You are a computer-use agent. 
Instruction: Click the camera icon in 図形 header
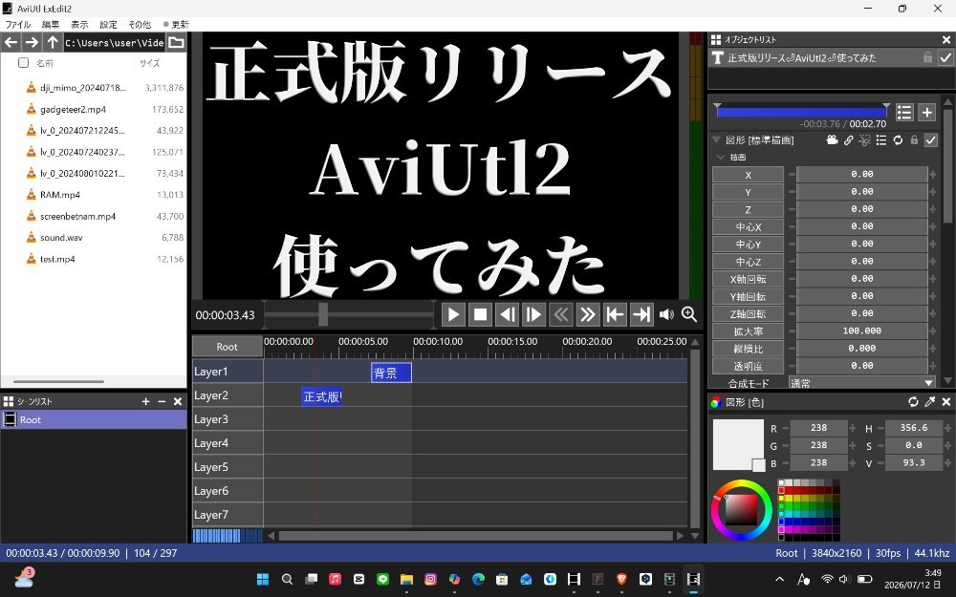point(833,140)
